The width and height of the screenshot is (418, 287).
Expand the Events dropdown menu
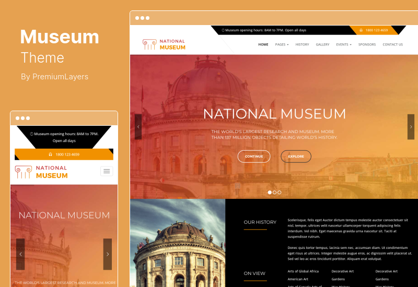tap(344, 44)
